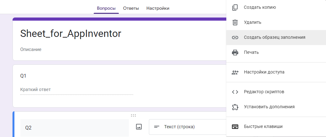Screen dimensions: 326x137
Task: Click the code brackets script editor icon
Action: [x=235, y=92]
